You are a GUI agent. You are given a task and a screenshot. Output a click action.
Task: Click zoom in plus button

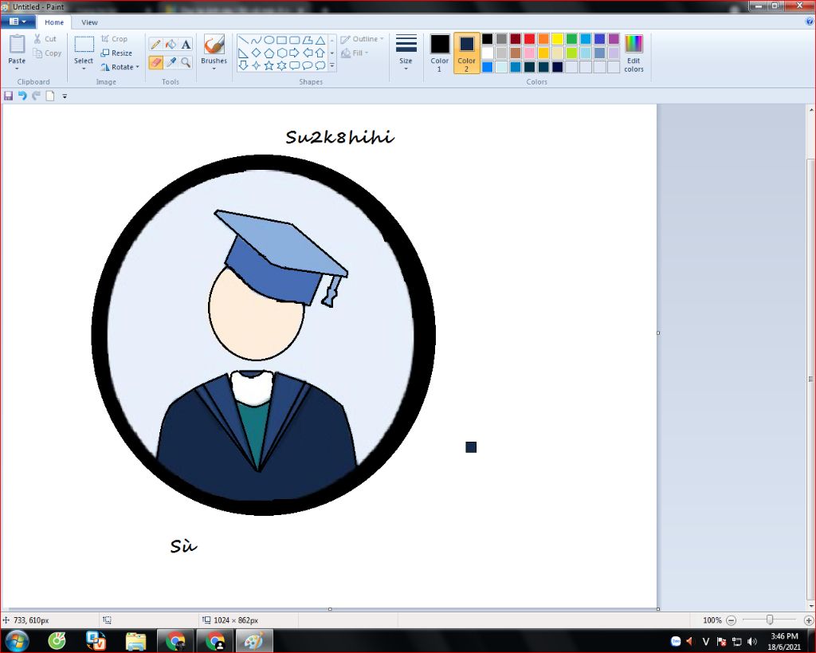tap(809, 620)
